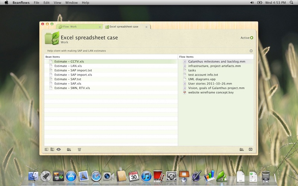Select infrastructure, project artefacts.mm

tap(216, 66)
